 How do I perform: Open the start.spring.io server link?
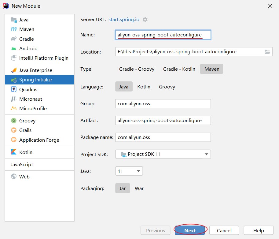(124, 20)
